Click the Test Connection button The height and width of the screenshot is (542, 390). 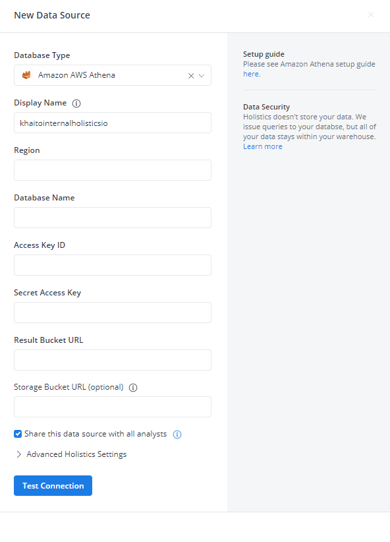53,486
